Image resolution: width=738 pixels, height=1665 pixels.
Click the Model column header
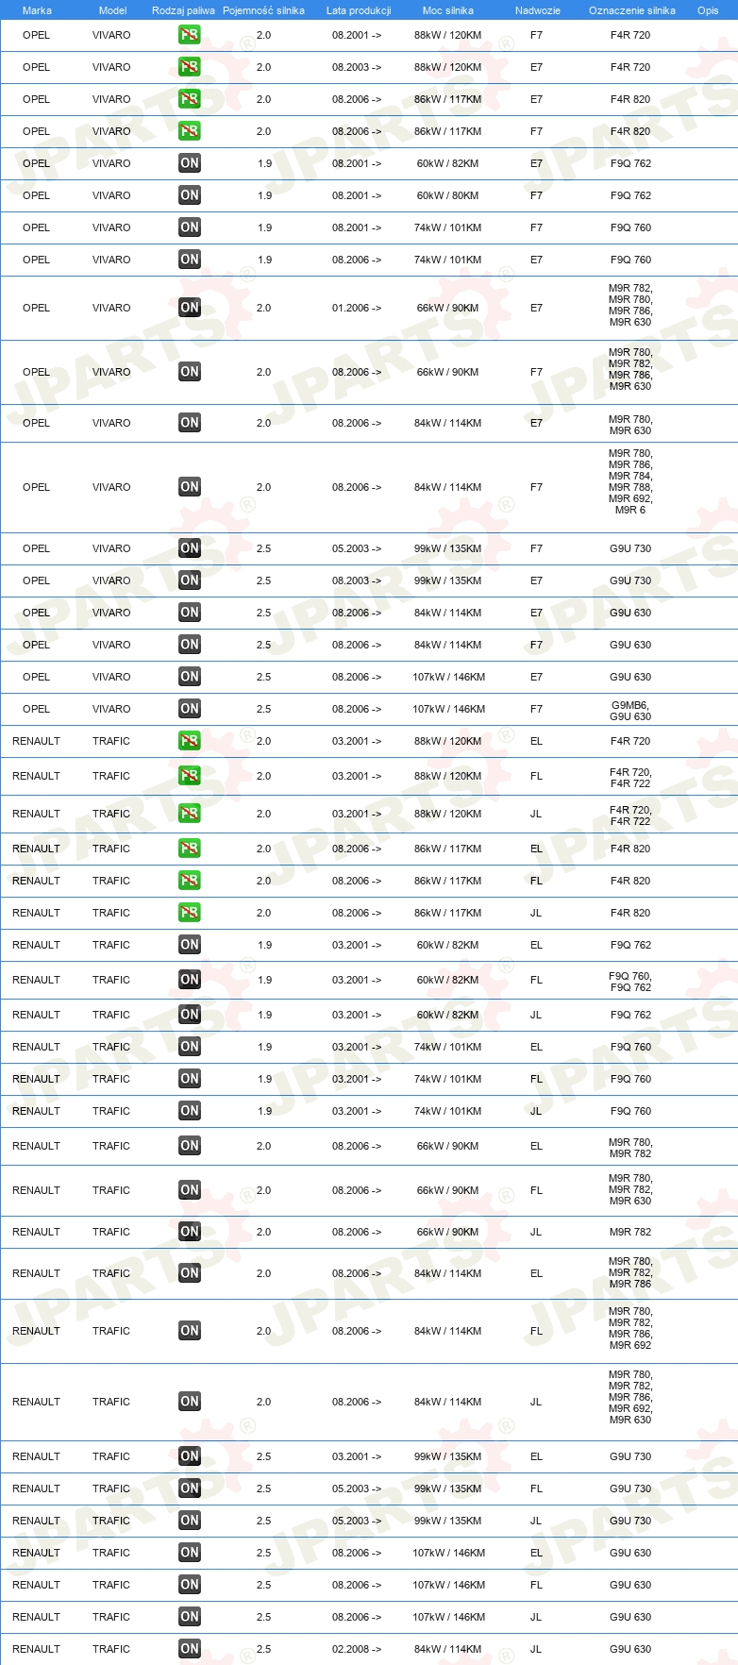pos(112,10)
